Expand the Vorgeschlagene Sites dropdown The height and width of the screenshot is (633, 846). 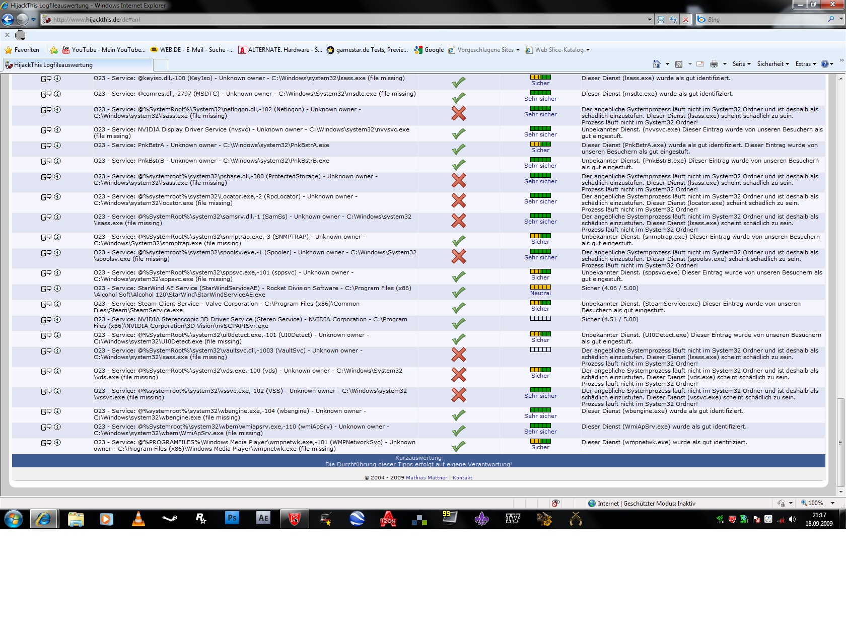tap(518, 50)
